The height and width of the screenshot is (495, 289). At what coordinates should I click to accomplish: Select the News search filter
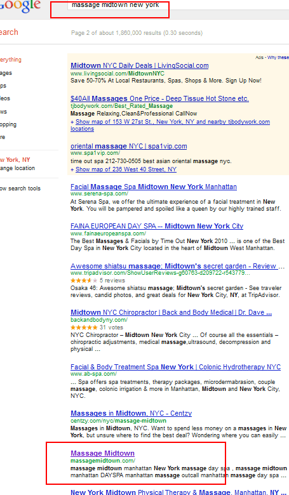coord(3,112)
